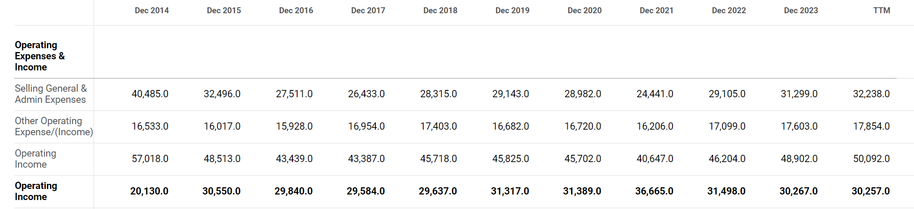Click the 17,854.0 TTM value
This screenshot has width=914, height=209.
pos(871,126)
